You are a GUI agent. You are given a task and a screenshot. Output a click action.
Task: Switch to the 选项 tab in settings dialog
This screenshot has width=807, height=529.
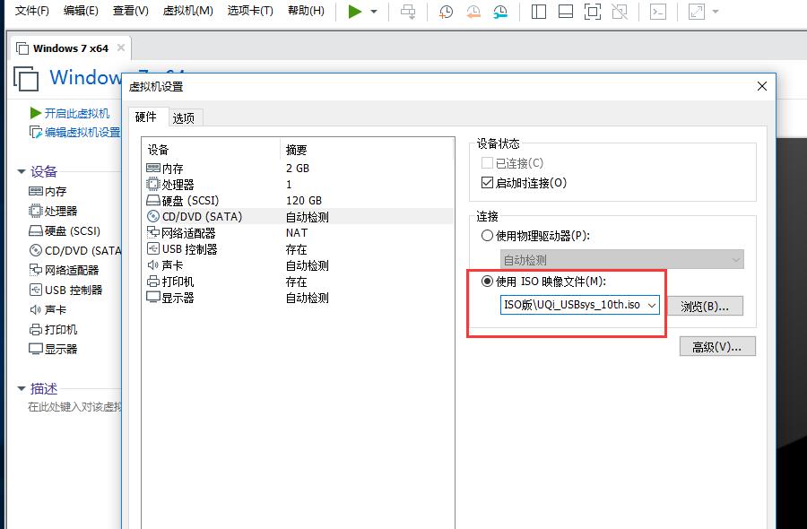point(184,117)
